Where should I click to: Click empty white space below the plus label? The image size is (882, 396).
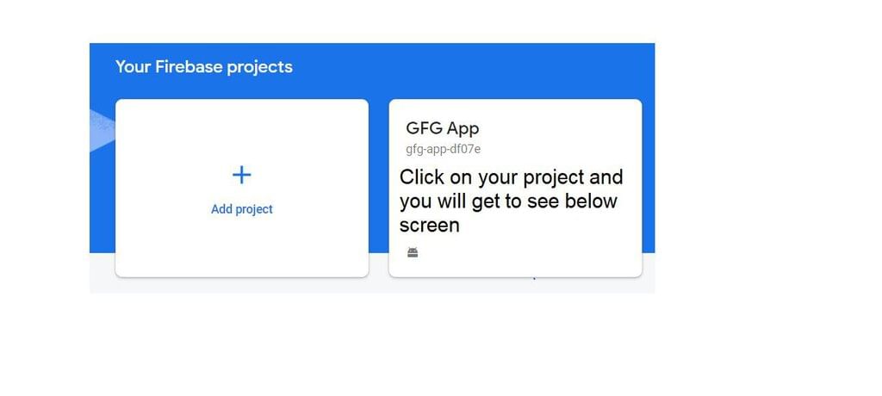click(242, 245)
